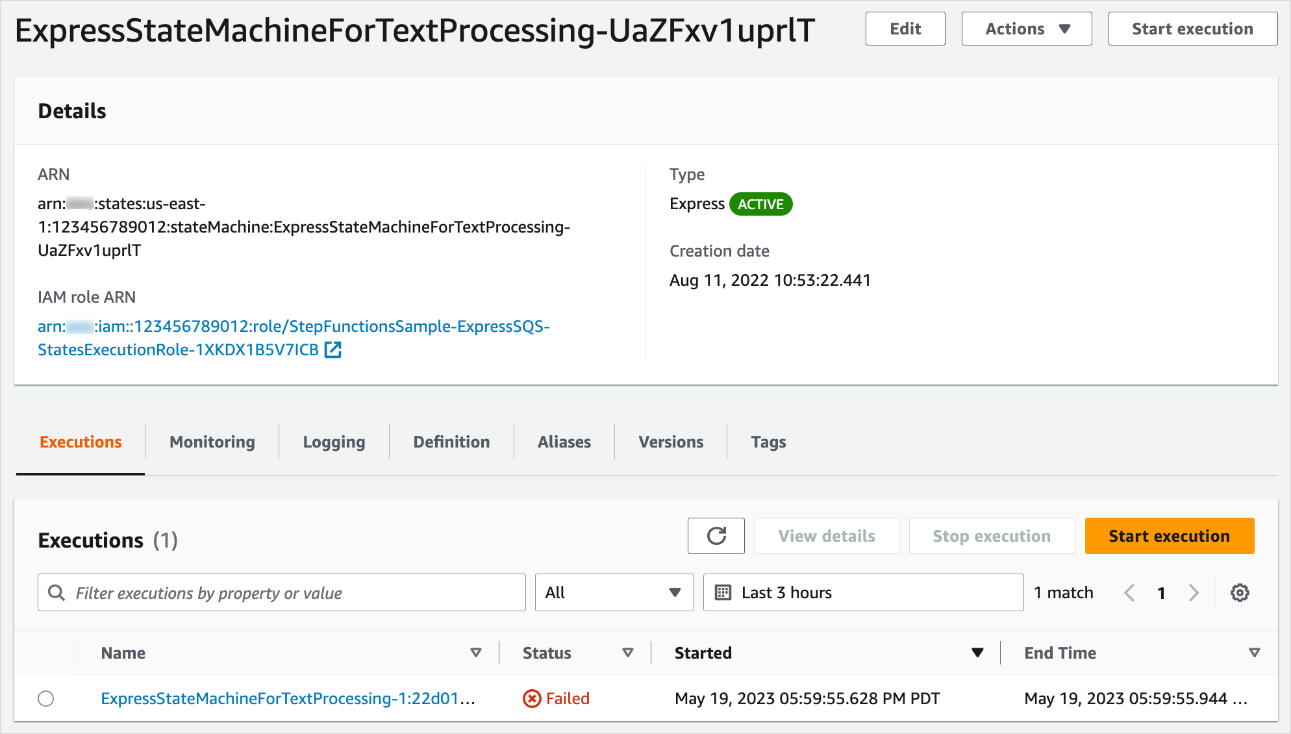Open the Last 3 hours time range picker
Screen dimensions: 1291x734
point(864,592)
